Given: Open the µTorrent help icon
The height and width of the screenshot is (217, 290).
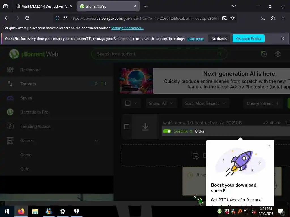Looking at the screenshot, I should pyautogui.click(x=264, y=54).
